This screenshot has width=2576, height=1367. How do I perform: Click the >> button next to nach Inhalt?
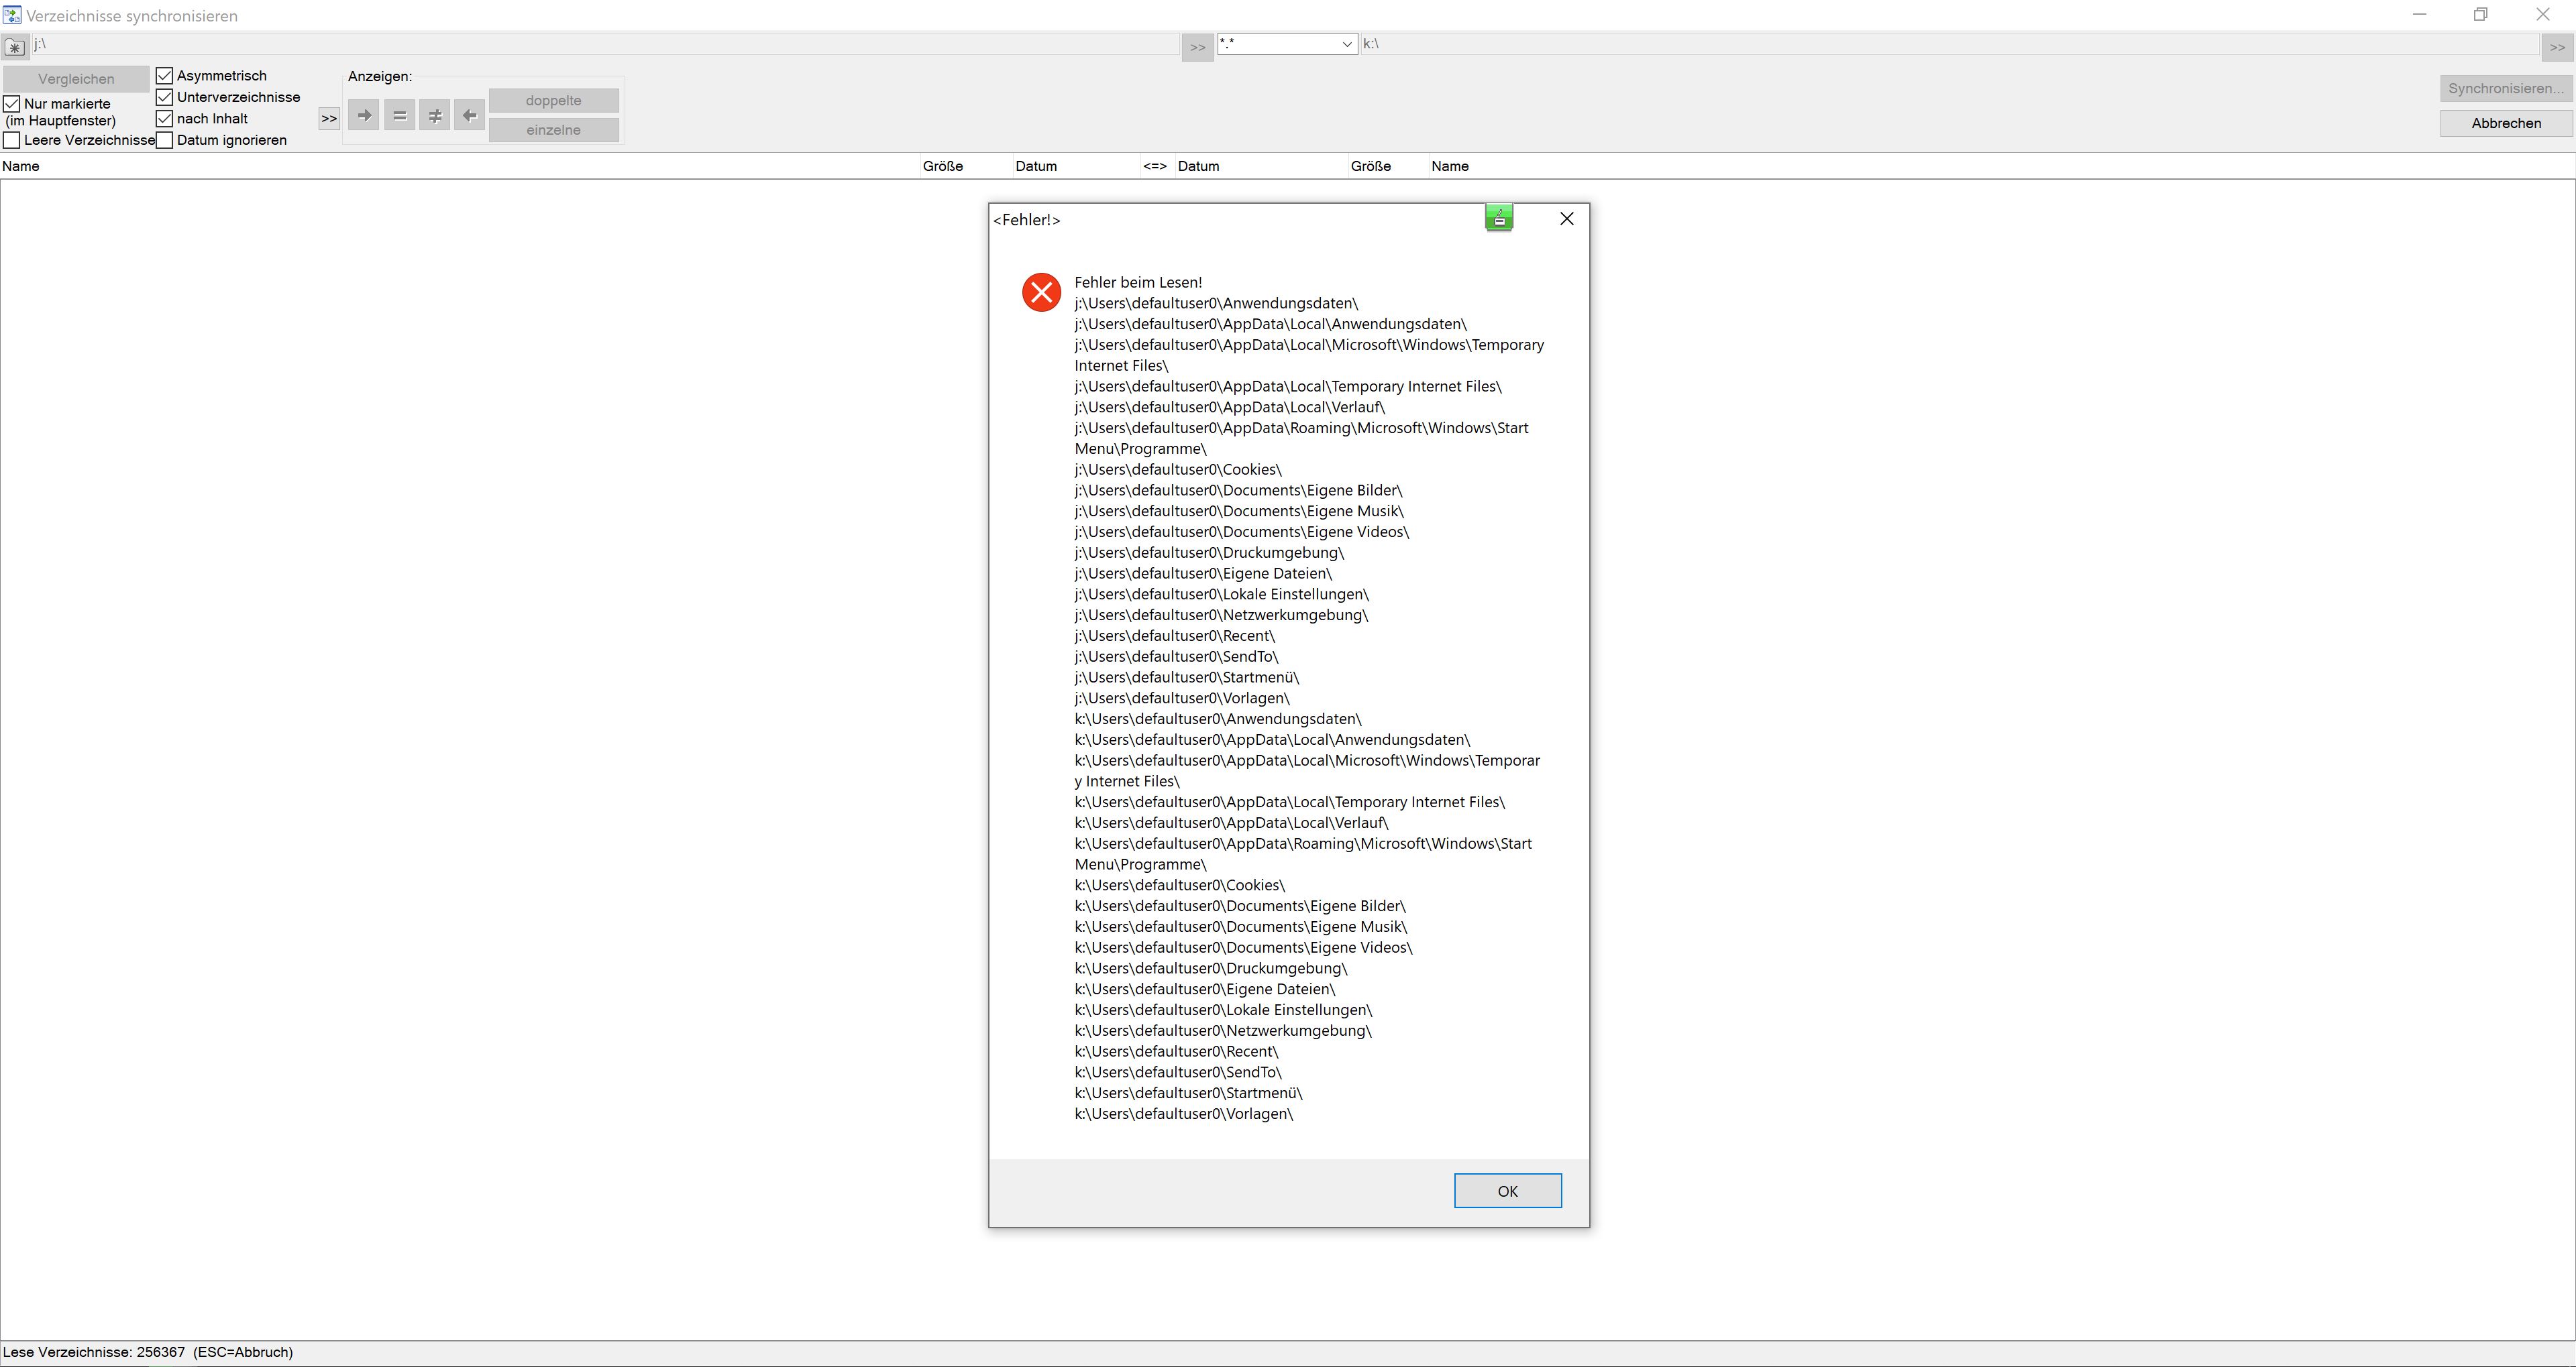coord(329,119)
